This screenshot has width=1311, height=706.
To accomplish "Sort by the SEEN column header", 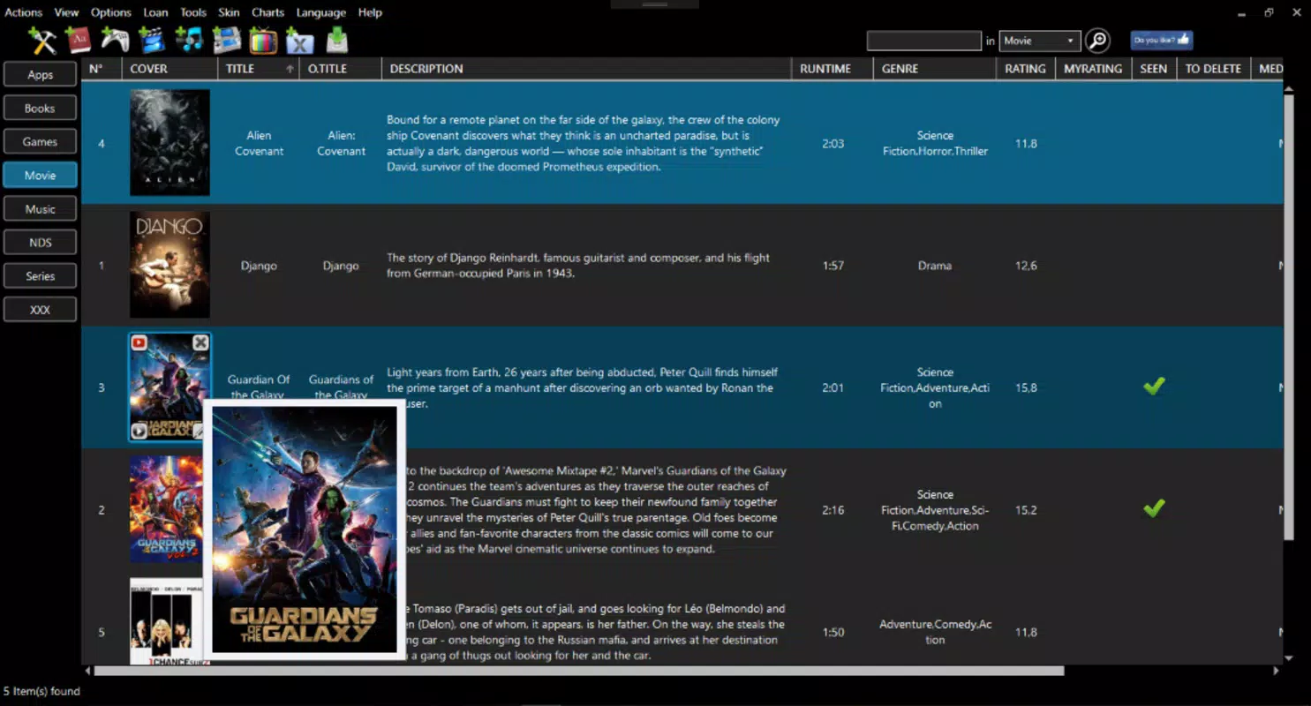I will [x=1154, y=69].
